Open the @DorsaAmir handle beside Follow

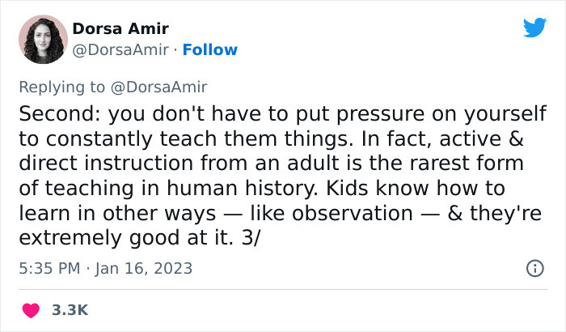pyautogui.click(x=120, y=50)
